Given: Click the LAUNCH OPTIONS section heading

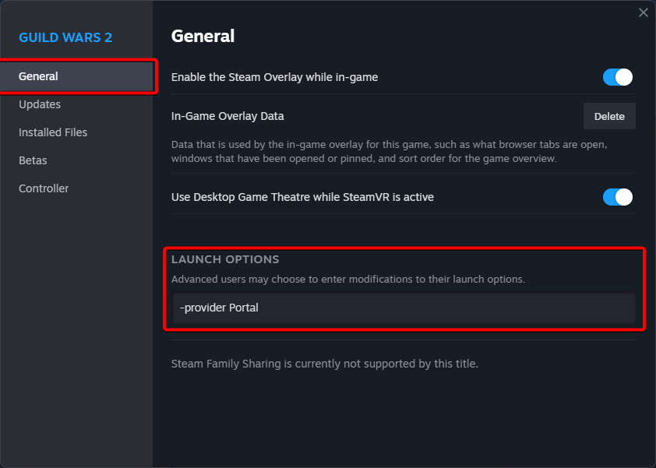Looking at the screenshot, I should point(225,259).
